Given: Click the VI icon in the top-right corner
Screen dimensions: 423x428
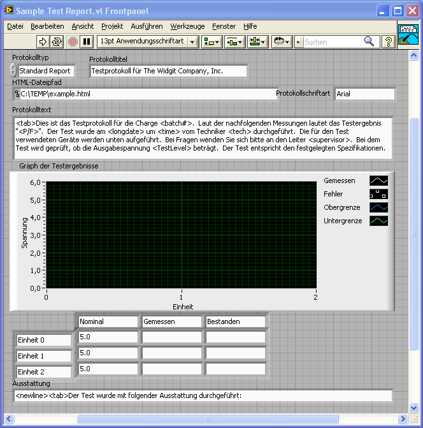Looking at the screenshot, I should 408,34.
